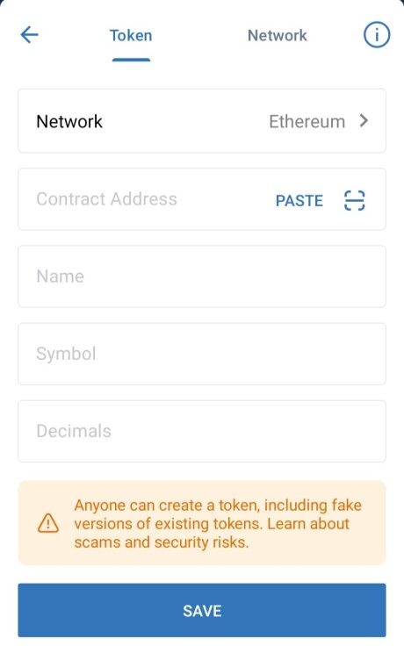This screenshot has width=404, height=653.
Task: Select the Ethereum network value
Action: coord(307,122)
